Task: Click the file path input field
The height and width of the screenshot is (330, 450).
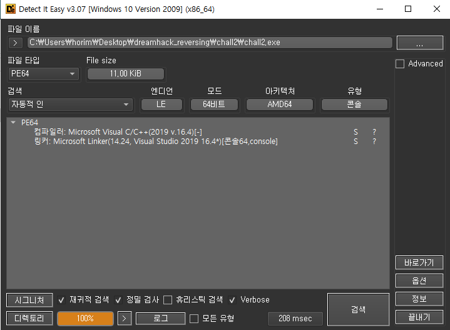Action: 210,43
